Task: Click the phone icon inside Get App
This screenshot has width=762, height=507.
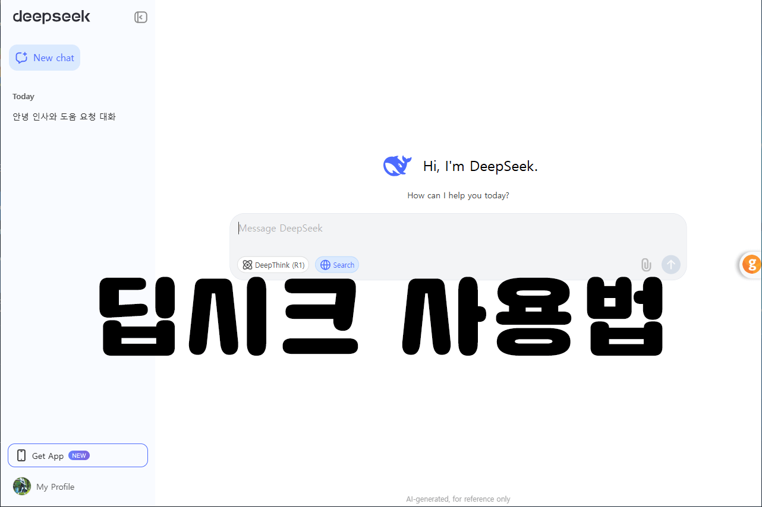Action: pyautogui.click(x=21, y=455)
